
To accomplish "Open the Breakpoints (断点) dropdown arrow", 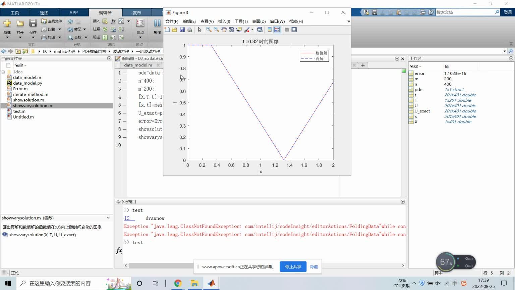I will (x=140, y=37).
